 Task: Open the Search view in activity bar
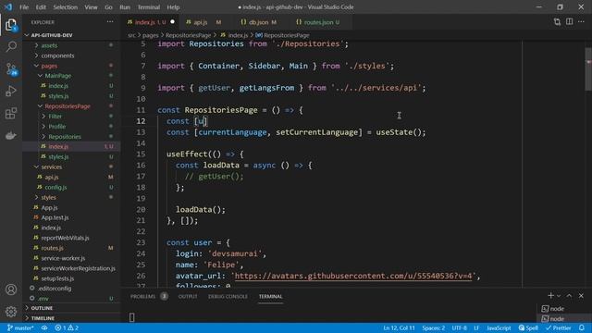[11, 47]
